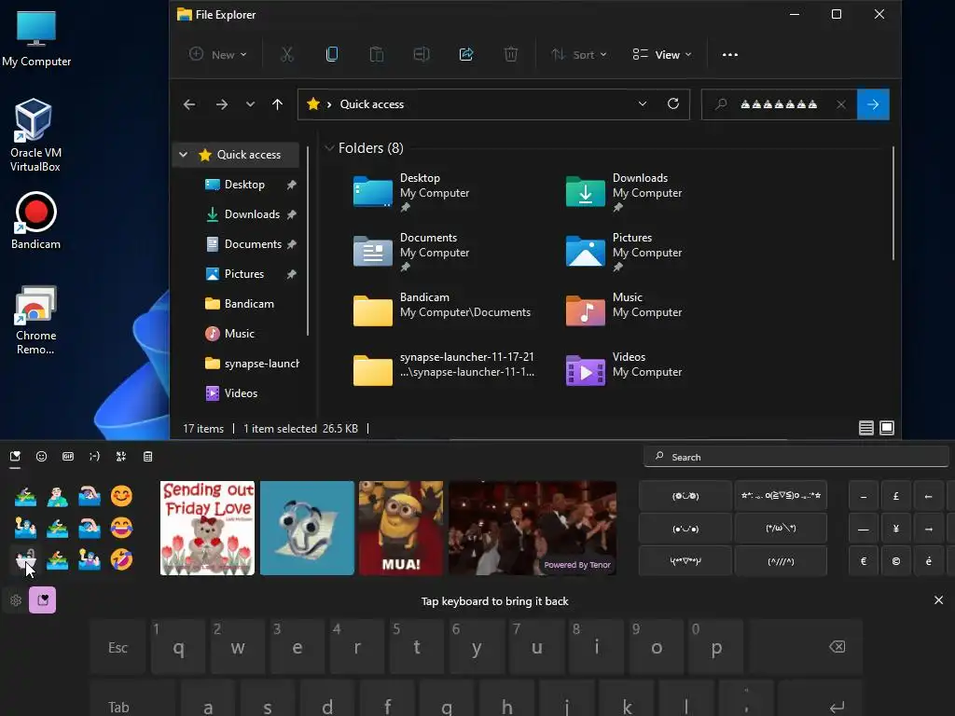Click the Cut scissors icon
Image resolution: width=955 pixels, height=716 pixels.
[287, 55]
